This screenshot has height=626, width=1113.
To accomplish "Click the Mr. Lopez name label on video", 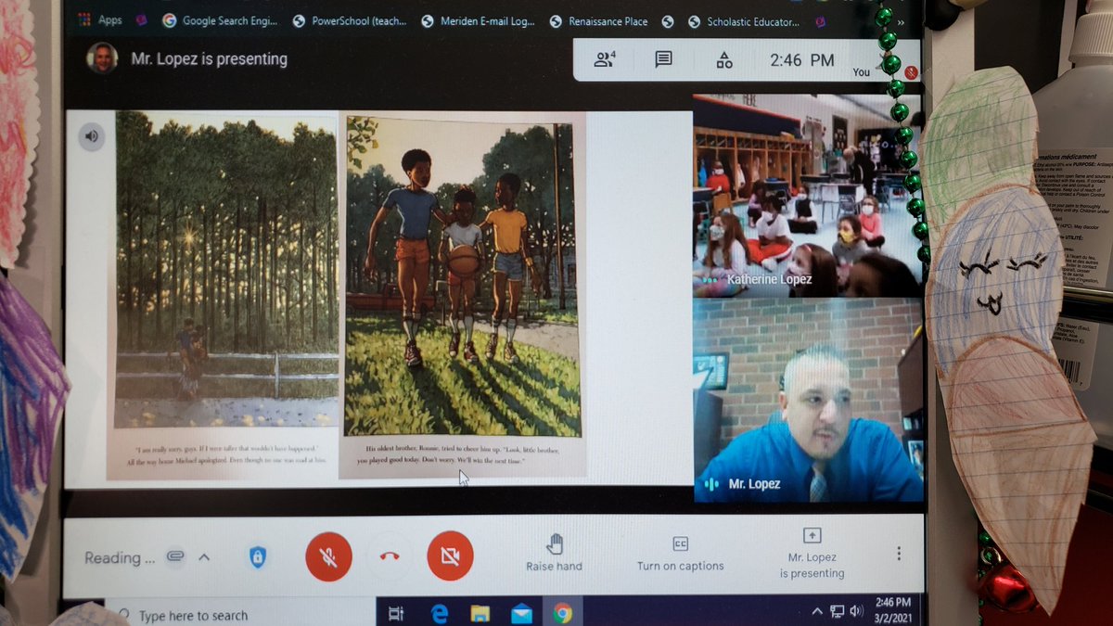I will (x=752, y=483).
